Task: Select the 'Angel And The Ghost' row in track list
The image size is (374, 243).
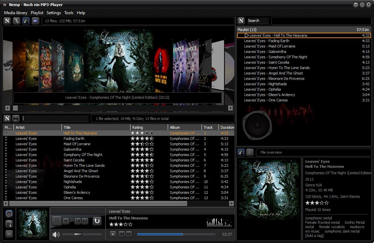Action: [x=119, y=171]
